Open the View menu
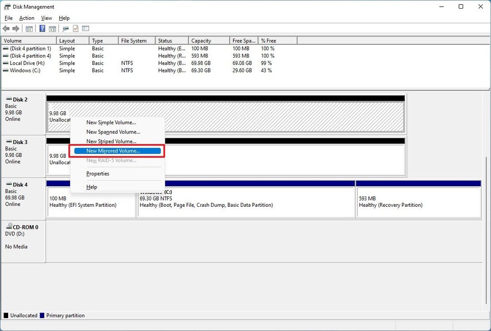Viewport: 491px width, 331px height. click(x=46, y=18)
